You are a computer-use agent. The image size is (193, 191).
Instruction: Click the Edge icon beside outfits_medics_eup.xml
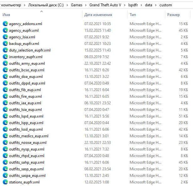pyautogui.click(x=5, y=136)
